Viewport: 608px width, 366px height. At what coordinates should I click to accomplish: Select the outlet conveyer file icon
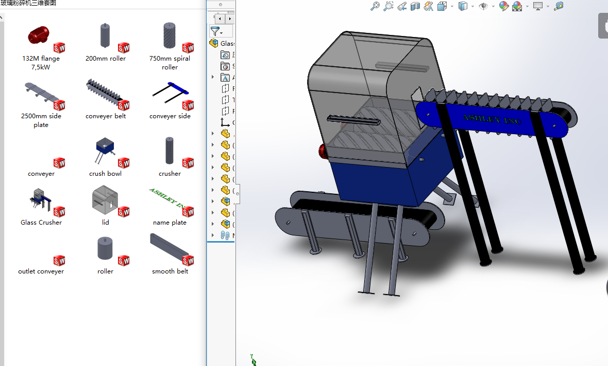(59, 261)
